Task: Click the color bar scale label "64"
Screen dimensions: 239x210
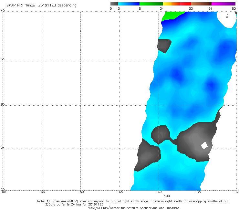Action: 210,8
